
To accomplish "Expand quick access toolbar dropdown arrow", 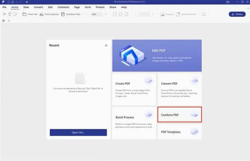I will pyautogui.click(x=27, y=2).
